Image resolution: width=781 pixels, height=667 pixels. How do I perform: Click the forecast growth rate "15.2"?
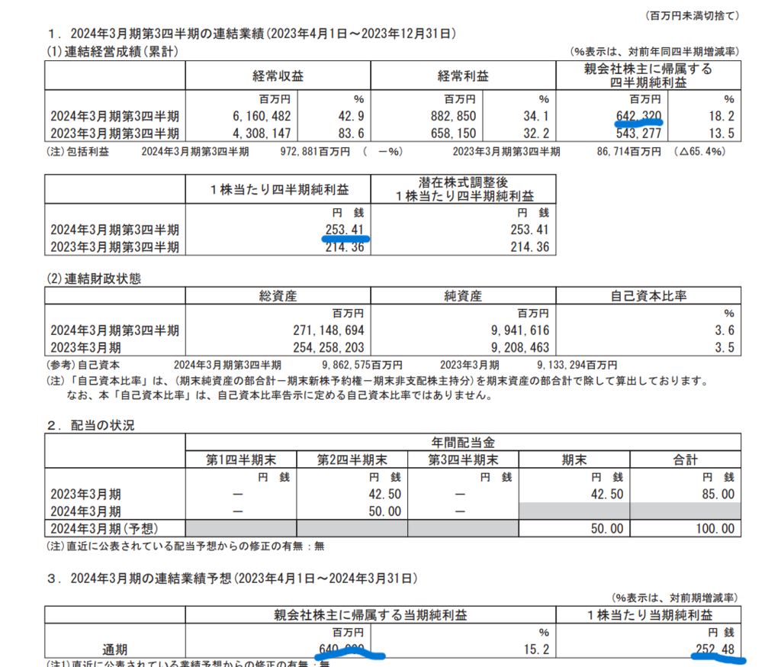(x=536, y=649)
